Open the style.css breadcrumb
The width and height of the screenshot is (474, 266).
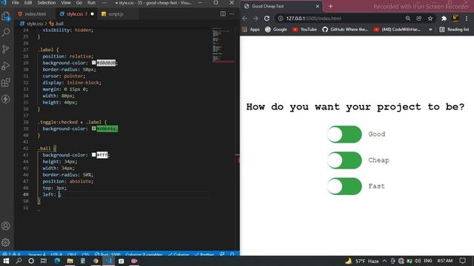pyautogui.click(x=32, y=24)
